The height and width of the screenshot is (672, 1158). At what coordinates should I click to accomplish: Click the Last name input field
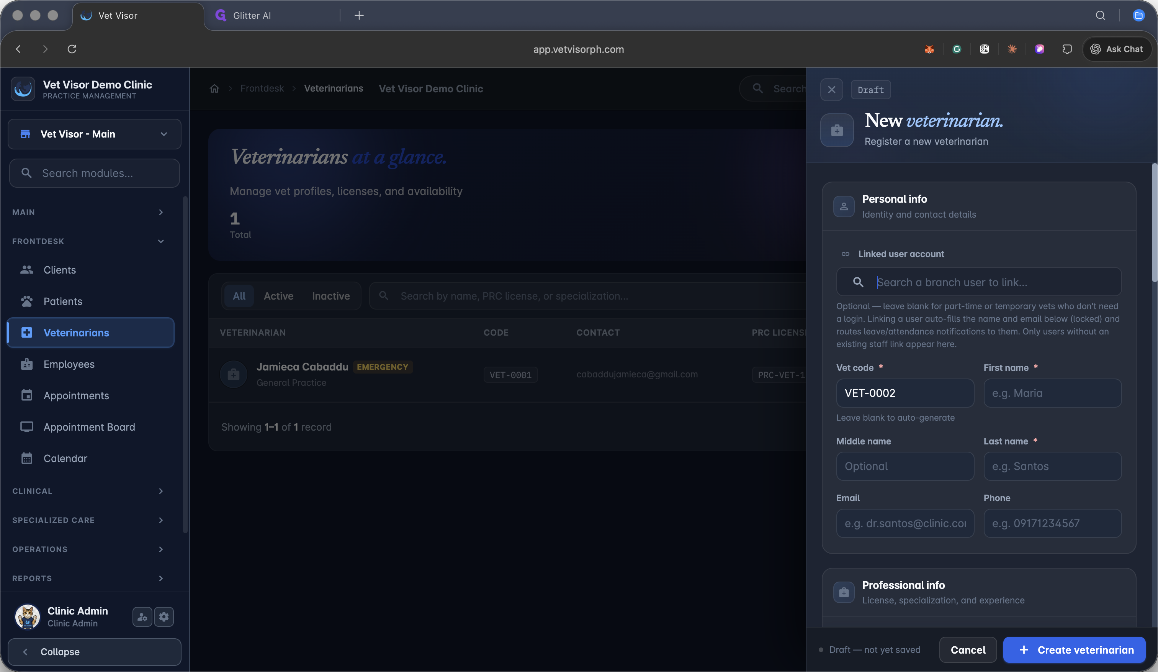pos(1052,466)
